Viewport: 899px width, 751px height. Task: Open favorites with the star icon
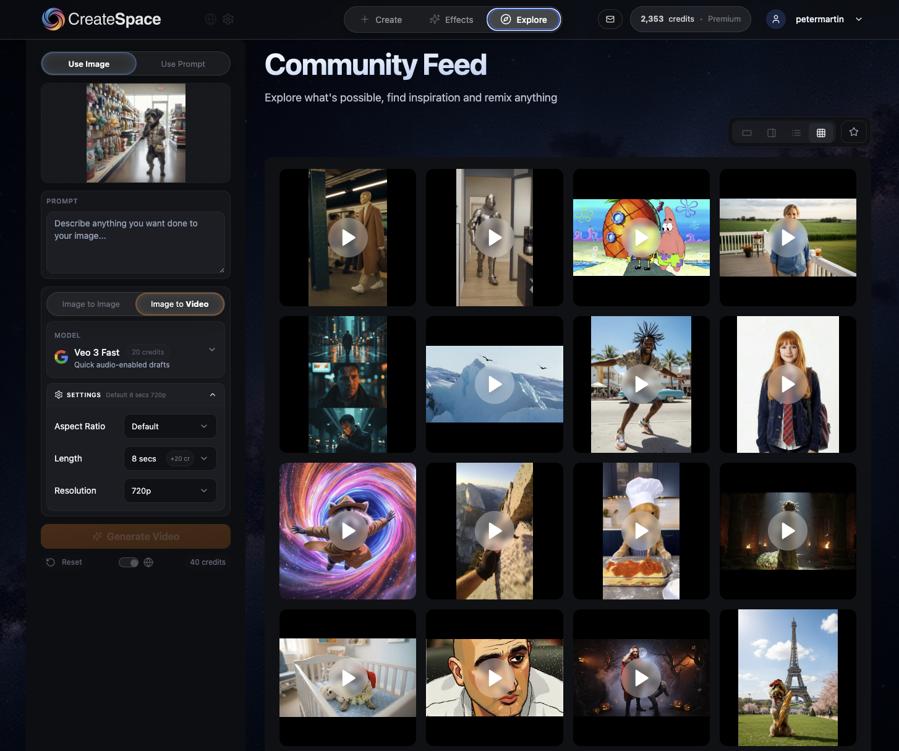pyautogui.click(x=854, y=132)
